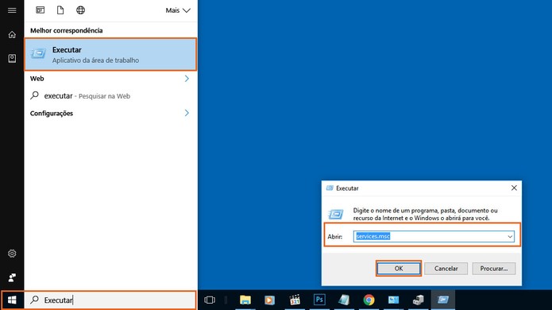552x310 pixels.
Task: Expand the Configurações category chevron
Action: 187,113
